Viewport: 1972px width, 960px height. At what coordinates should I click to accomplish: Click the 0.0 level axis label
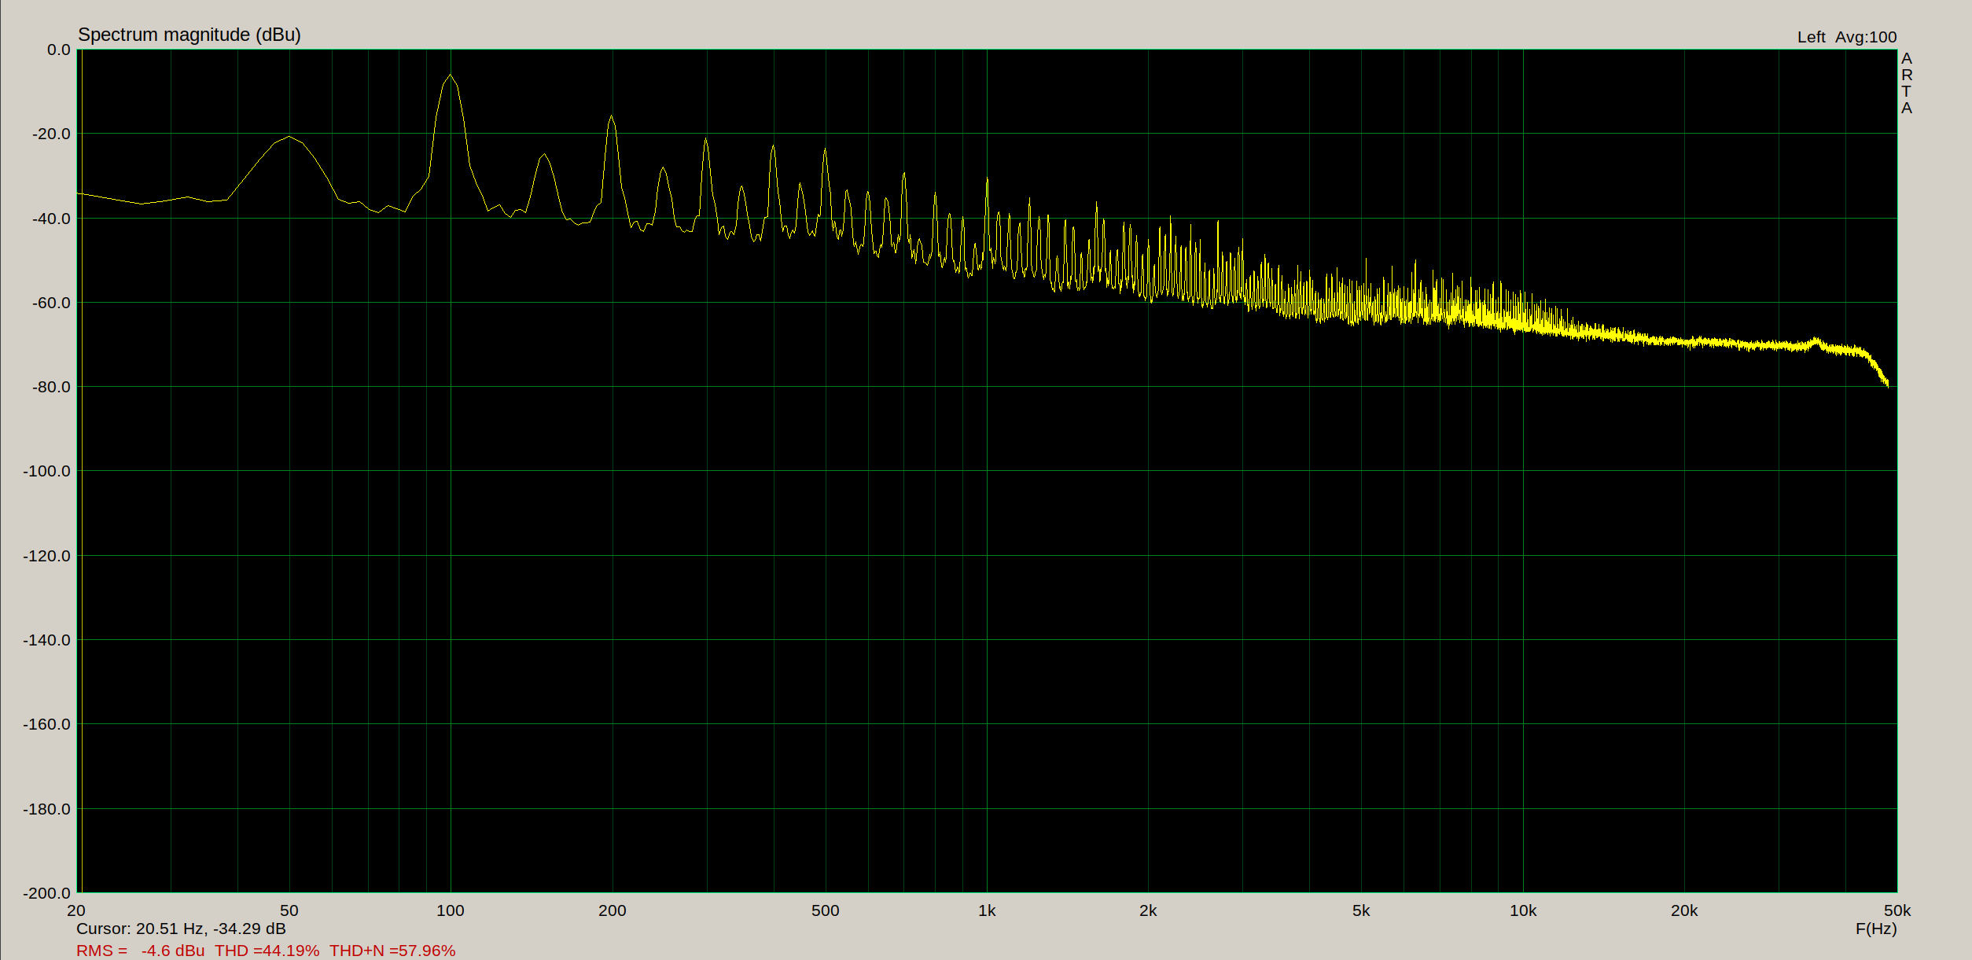pos(58,50)
